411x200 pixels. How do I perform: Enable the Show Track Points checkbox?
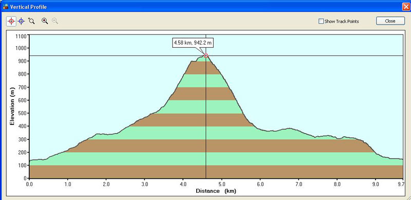click(321, 21)
